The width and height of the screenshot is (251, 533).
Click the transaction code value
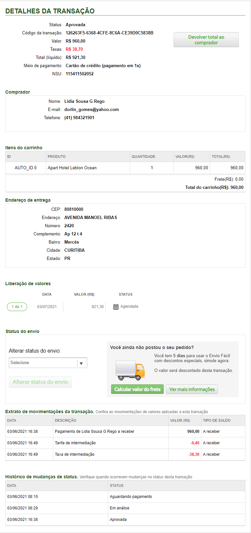pos(109,33)
